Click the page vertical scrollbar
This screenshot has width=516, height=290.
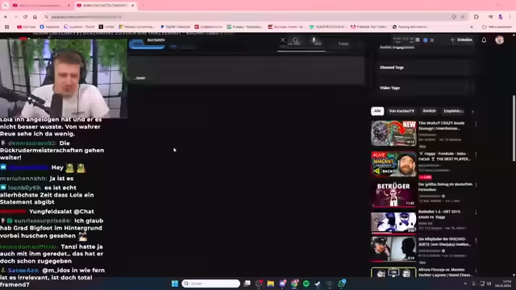coord(514,128)
